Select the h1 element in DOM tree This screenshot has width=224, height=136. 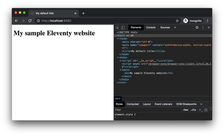click(x=149, y=73)
